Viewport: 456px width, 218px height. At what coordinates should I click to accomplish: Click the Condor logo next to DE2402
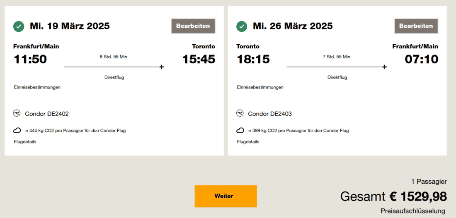point(17,113)
